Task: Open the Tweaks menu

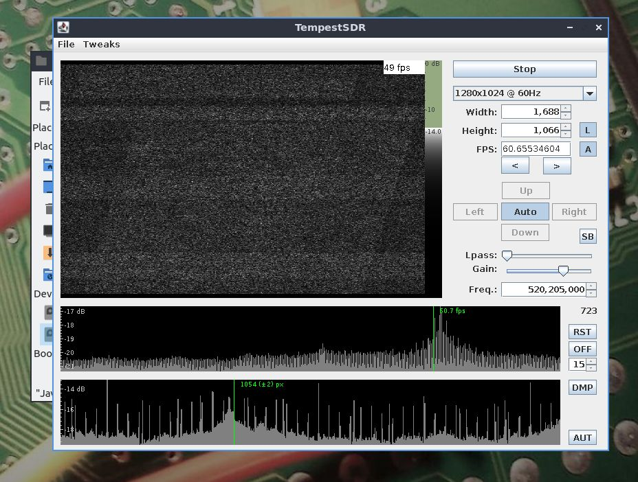Action: tap(101, 44)
